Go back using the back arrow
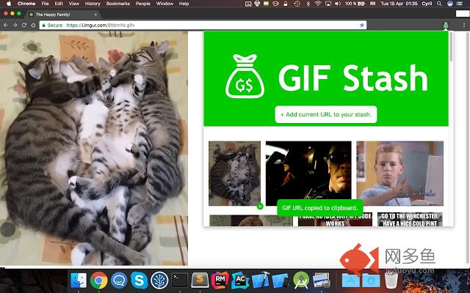The width and height of the screenshot is (470, 293). (6, 25)
